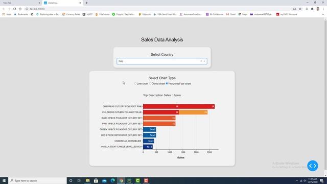
Task: Open Task View in the taskbar
Action: pyautogui.click(x=79, y=180)
